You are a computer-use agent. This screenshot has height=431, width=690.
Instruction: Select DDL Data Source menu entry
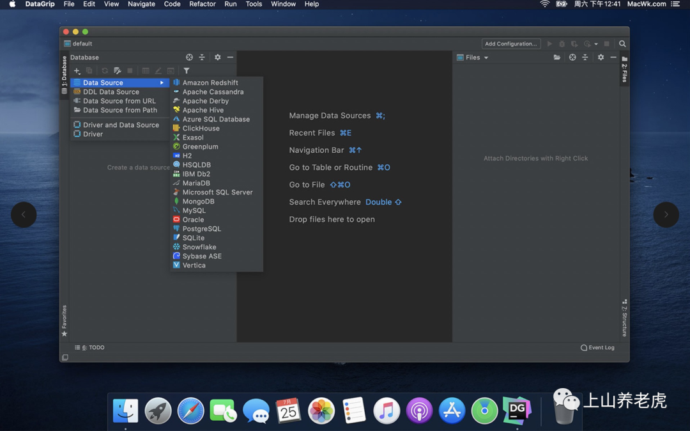119,91
